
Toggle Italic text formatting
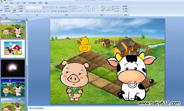tap(29, 11)
